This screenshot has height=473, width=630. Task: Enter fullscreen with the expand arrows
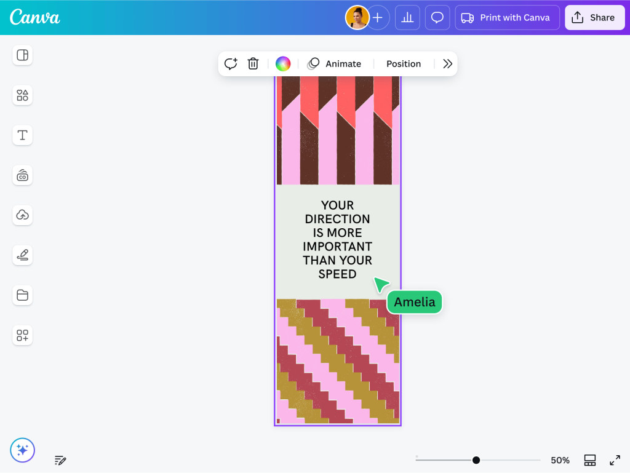tap(615, 460)
